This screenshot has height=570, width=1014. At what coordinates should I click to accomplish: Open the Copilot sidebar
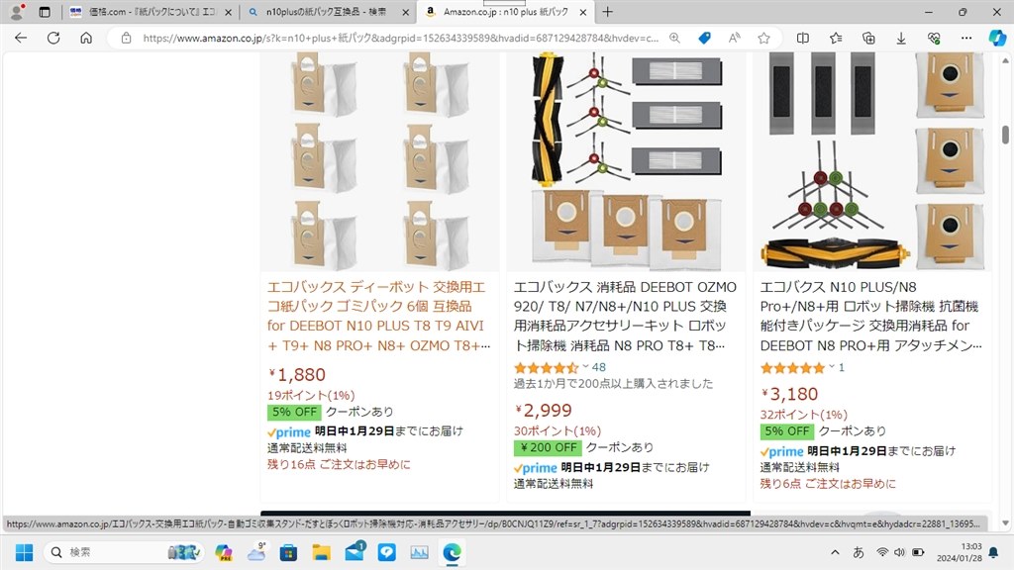pyautogui.click(x=997, y=39)
